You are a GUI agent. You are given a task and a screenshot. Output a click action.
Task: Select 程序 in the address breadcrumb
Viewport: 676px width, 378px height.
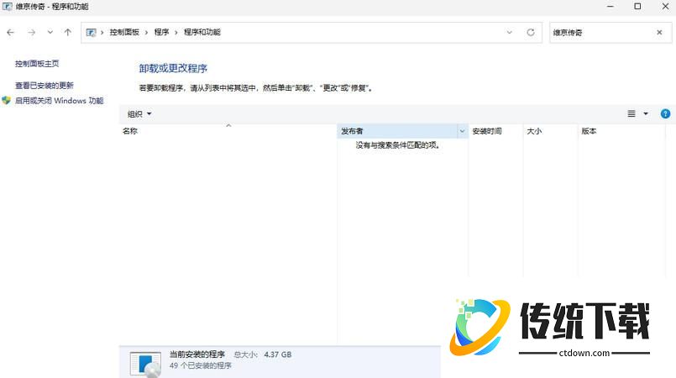pos(161,33)
